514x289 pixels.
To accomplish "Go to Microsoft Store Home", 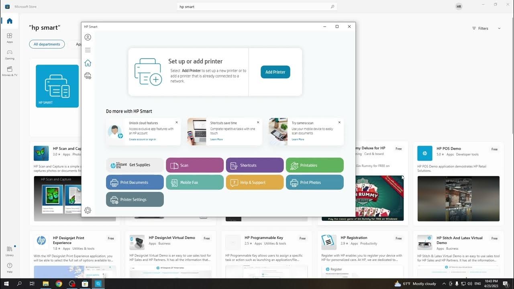I will tap(10, 21).
